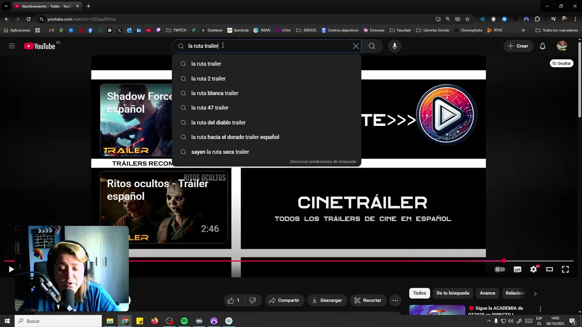This screenshot has width=582, height=327.
Task: Dislike the video with thumbs down
Action: pos(252,300)
